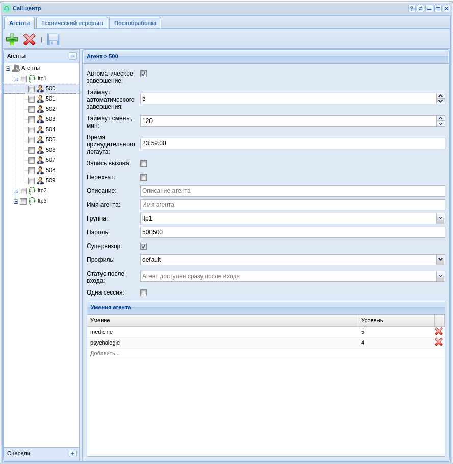Open the Профиль dropdown arrow
The height and width of the screenshot is (464, 453).
440,260
